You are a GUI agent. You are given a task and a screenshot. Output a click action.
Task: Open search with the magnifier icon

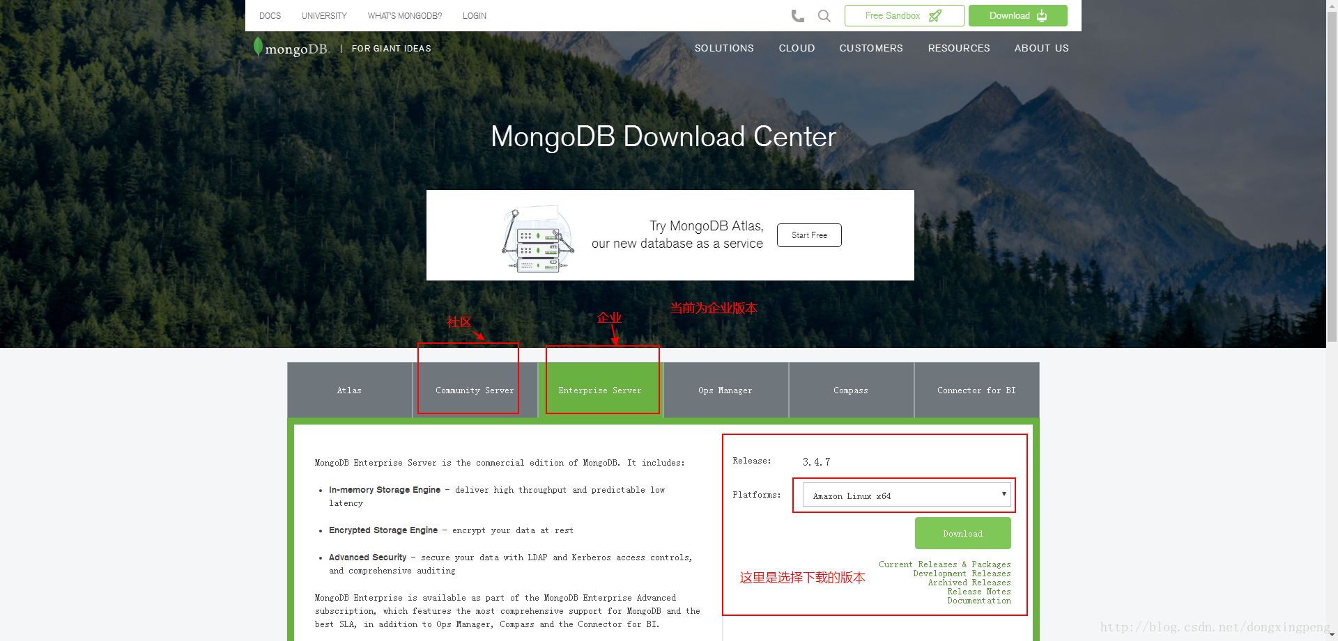pyautogui.click(x=824, y=15)
